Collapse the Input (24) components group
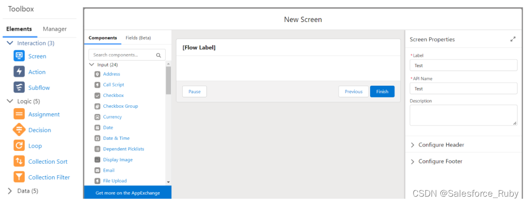The width and height of the screenshot is (526, 203). (92, 65)
